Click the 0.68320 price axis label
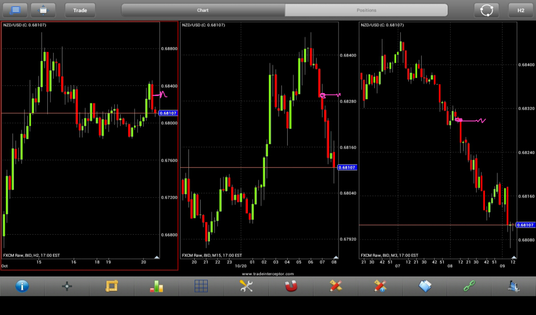The height and width of the screenshot is (315, 536). (x=526, y=109)
